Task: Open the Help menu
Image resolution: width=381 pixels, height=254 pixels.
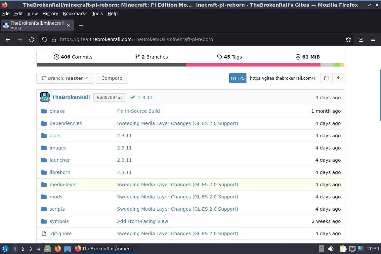Action: pyautogui.click(x=112, y=14)
